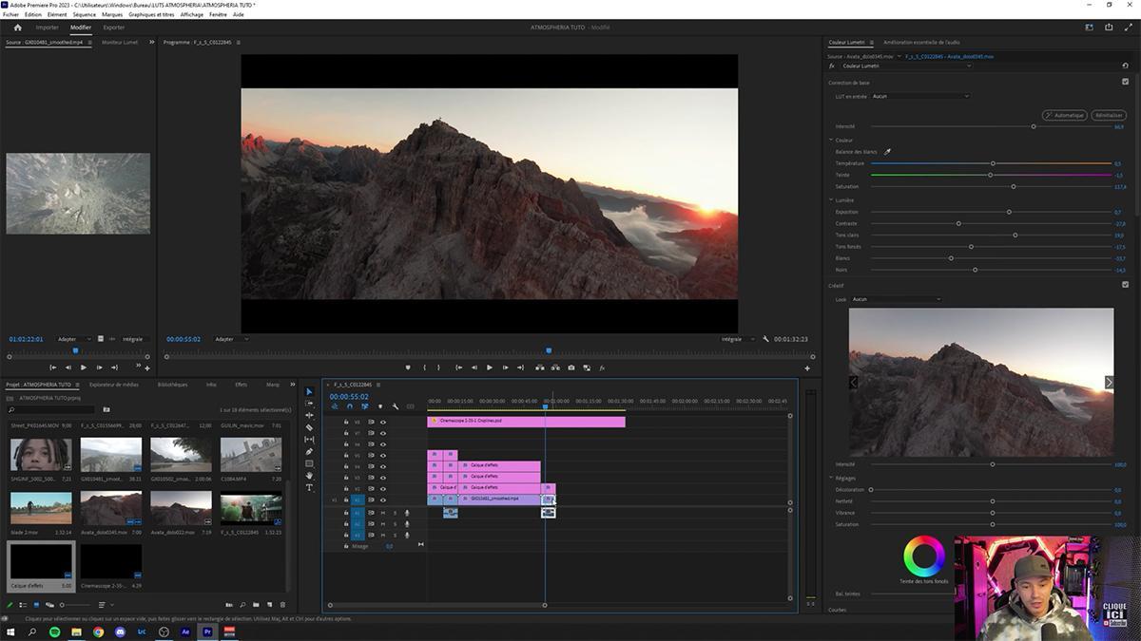Toggle linked selection in timeline
Viewport: 1141px width, 641px height.
pyautogui.click(x=364, y=406)
